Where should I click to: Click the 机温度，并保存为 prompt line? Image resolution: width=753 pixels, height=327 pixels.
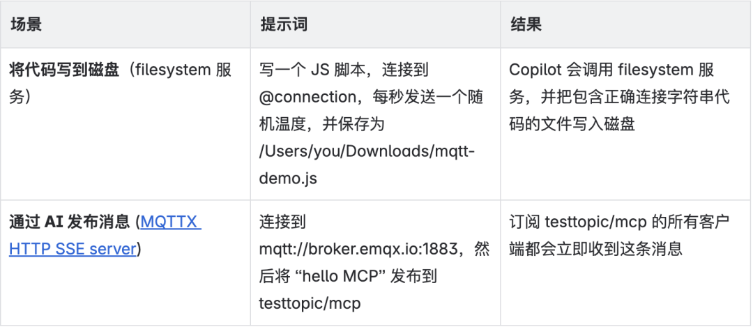321,124
